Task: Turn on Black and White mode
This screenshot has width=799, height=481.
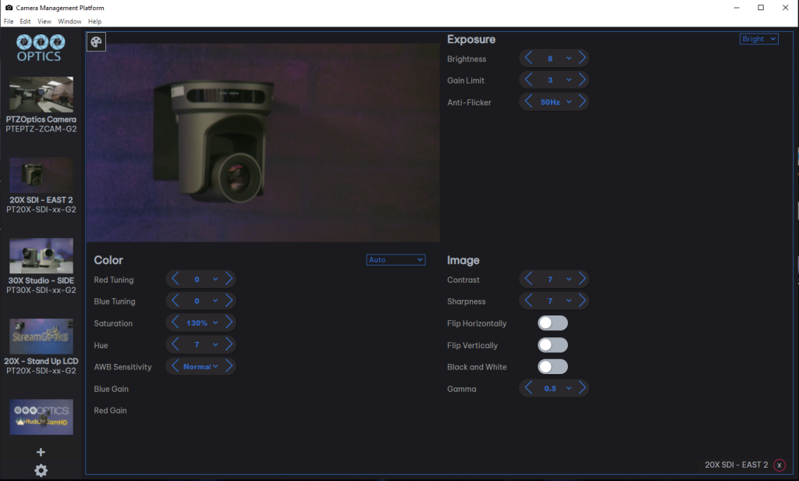Action: (552, 366)
